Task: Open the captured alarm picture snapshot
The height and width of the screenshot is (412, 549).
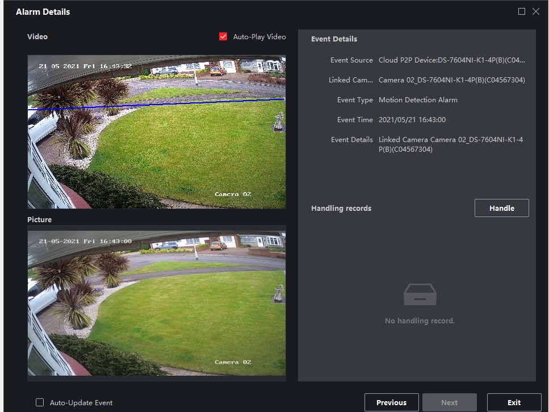Action: pos(156,302)
